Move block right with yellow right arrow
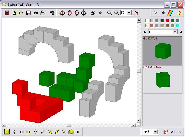The image size is (185, 137). coord(29,132)
